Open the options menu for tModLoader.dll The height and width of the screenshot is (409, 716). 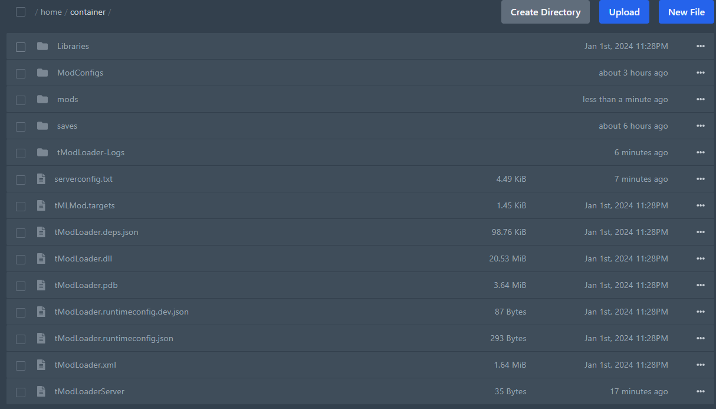point(701,259)
